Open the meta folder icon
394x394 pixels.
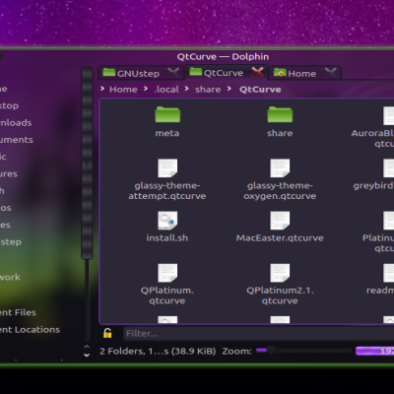click(167, 114)
